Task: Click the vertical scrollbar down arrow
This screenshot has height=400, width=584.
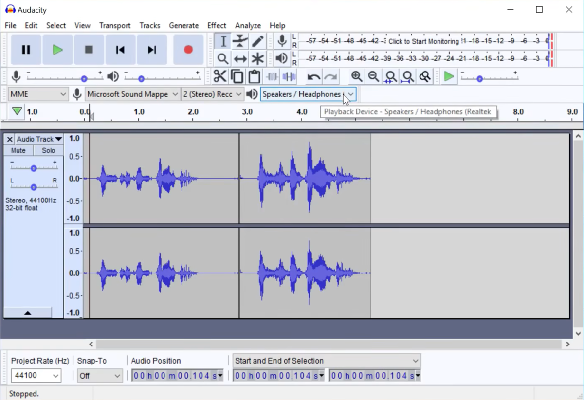Action: pyautogui.click(x=578, y=333)
